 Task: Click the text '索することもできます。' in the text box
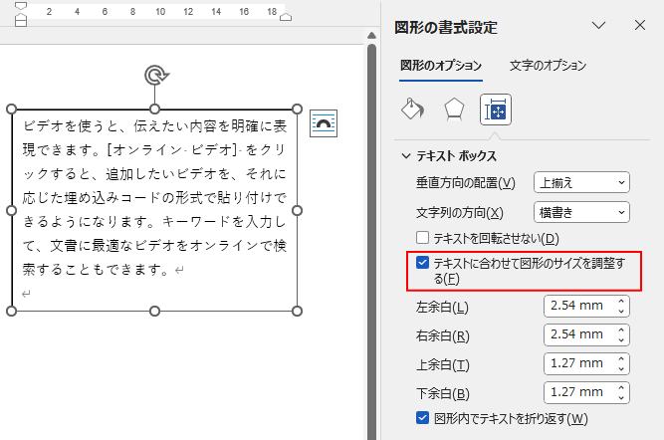click(x=97, y=270)
